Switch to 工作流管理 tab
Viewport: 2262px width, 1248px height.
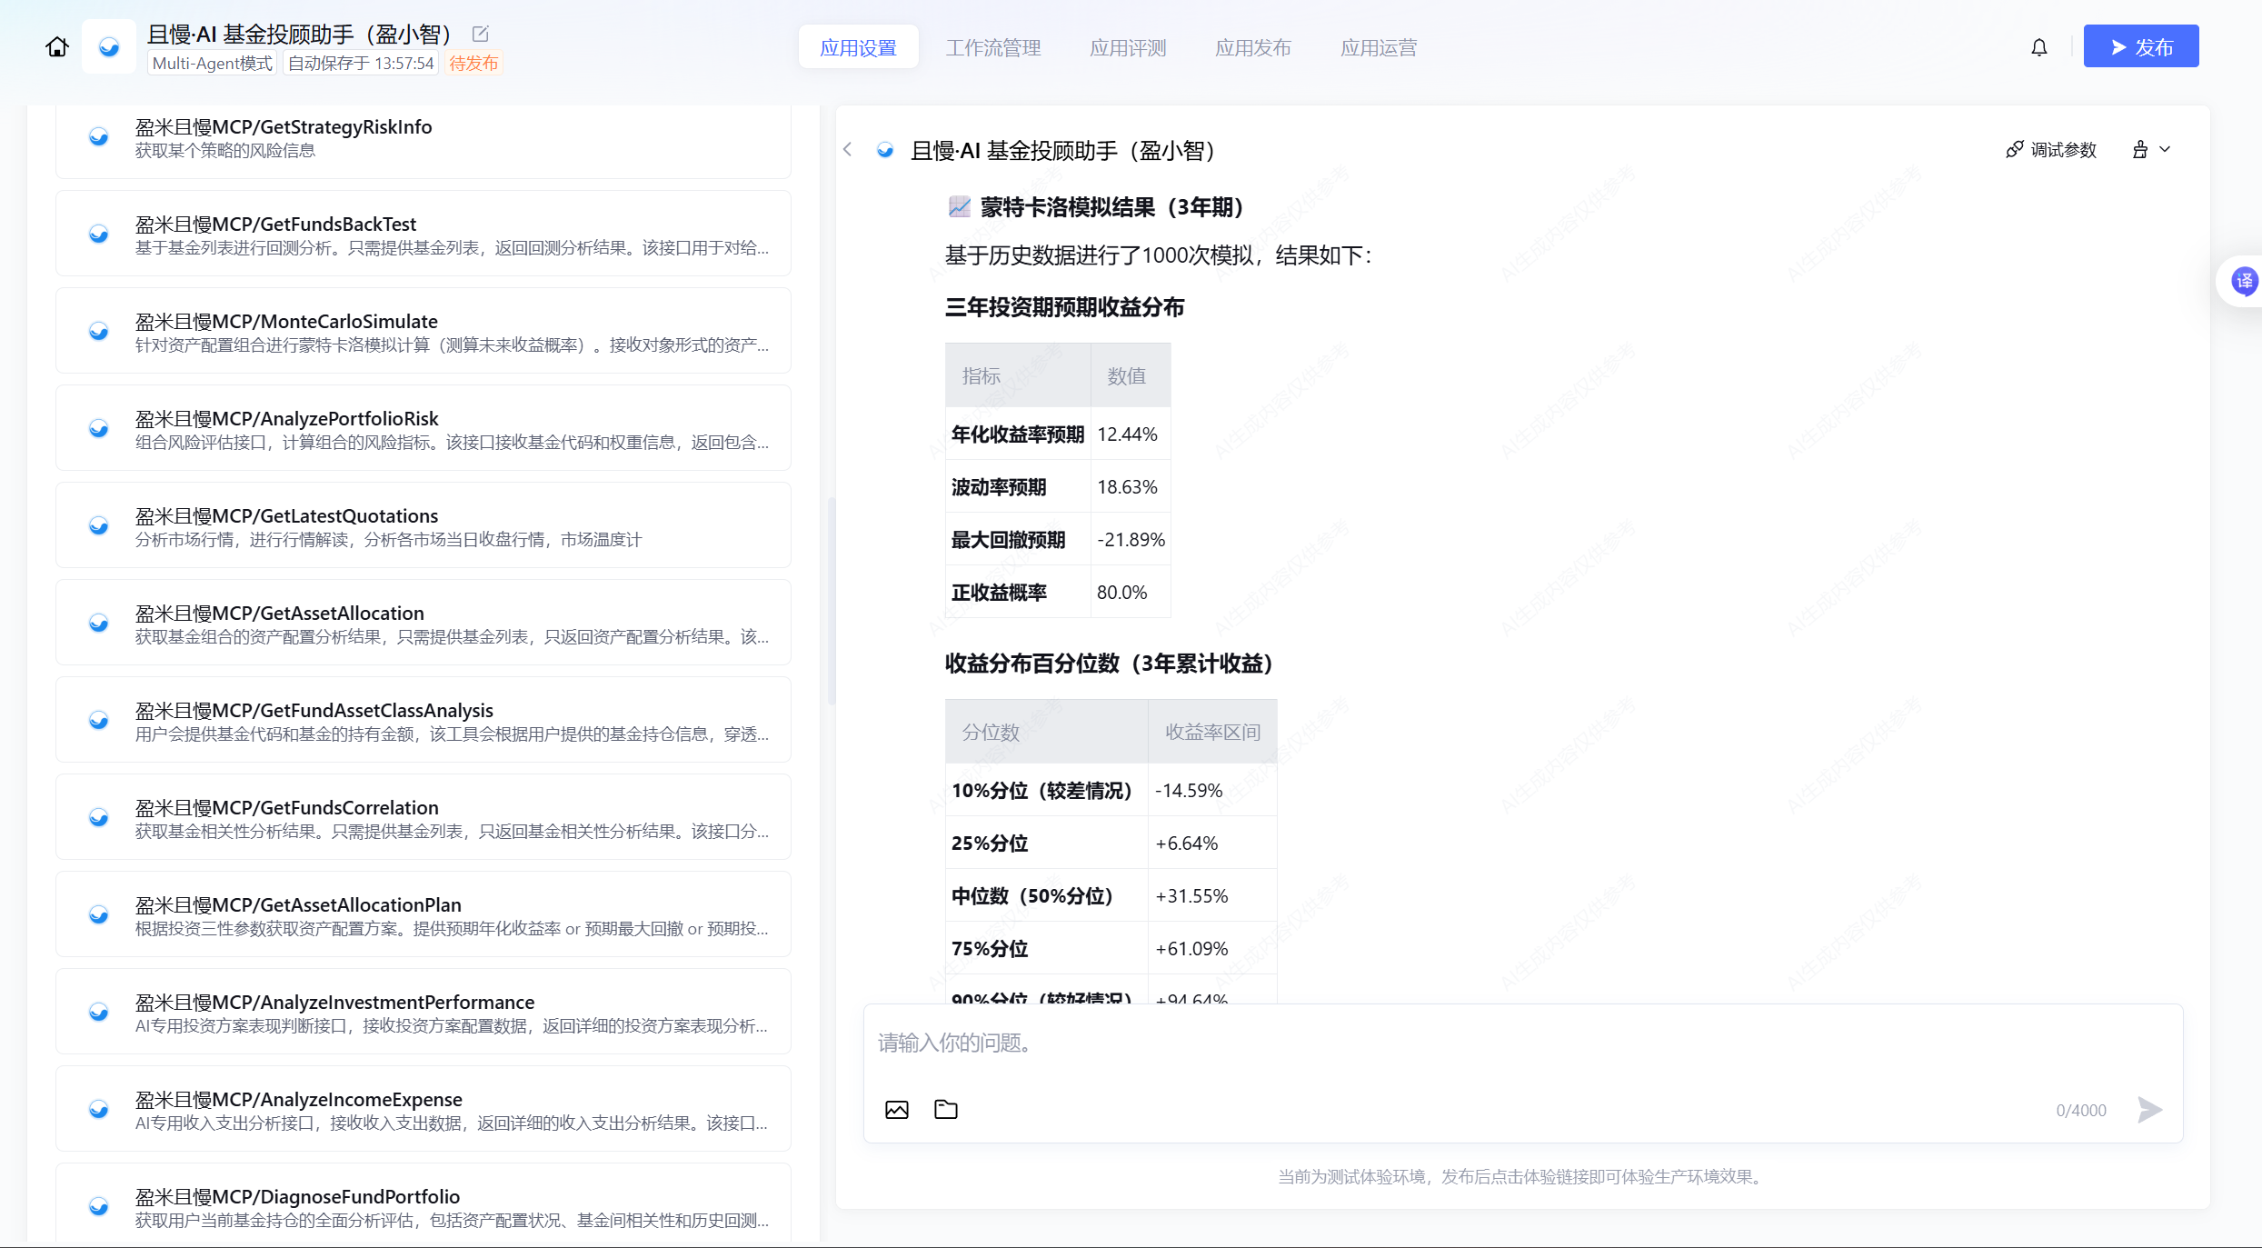[x=992, y=47]
